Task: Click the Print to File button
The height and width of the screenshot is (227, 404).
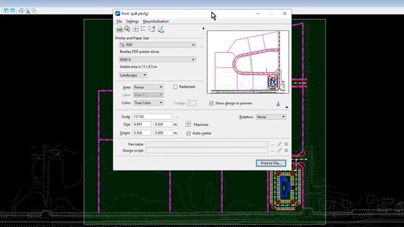Action: 271,163
